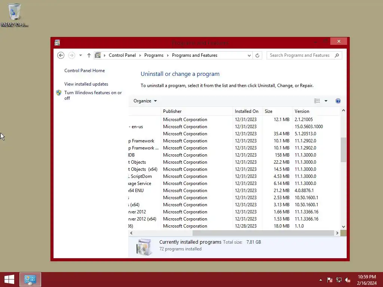The width and height of the screenshot is (383, 287).
Task: Sort by Size column header
Action: point(277,111)
